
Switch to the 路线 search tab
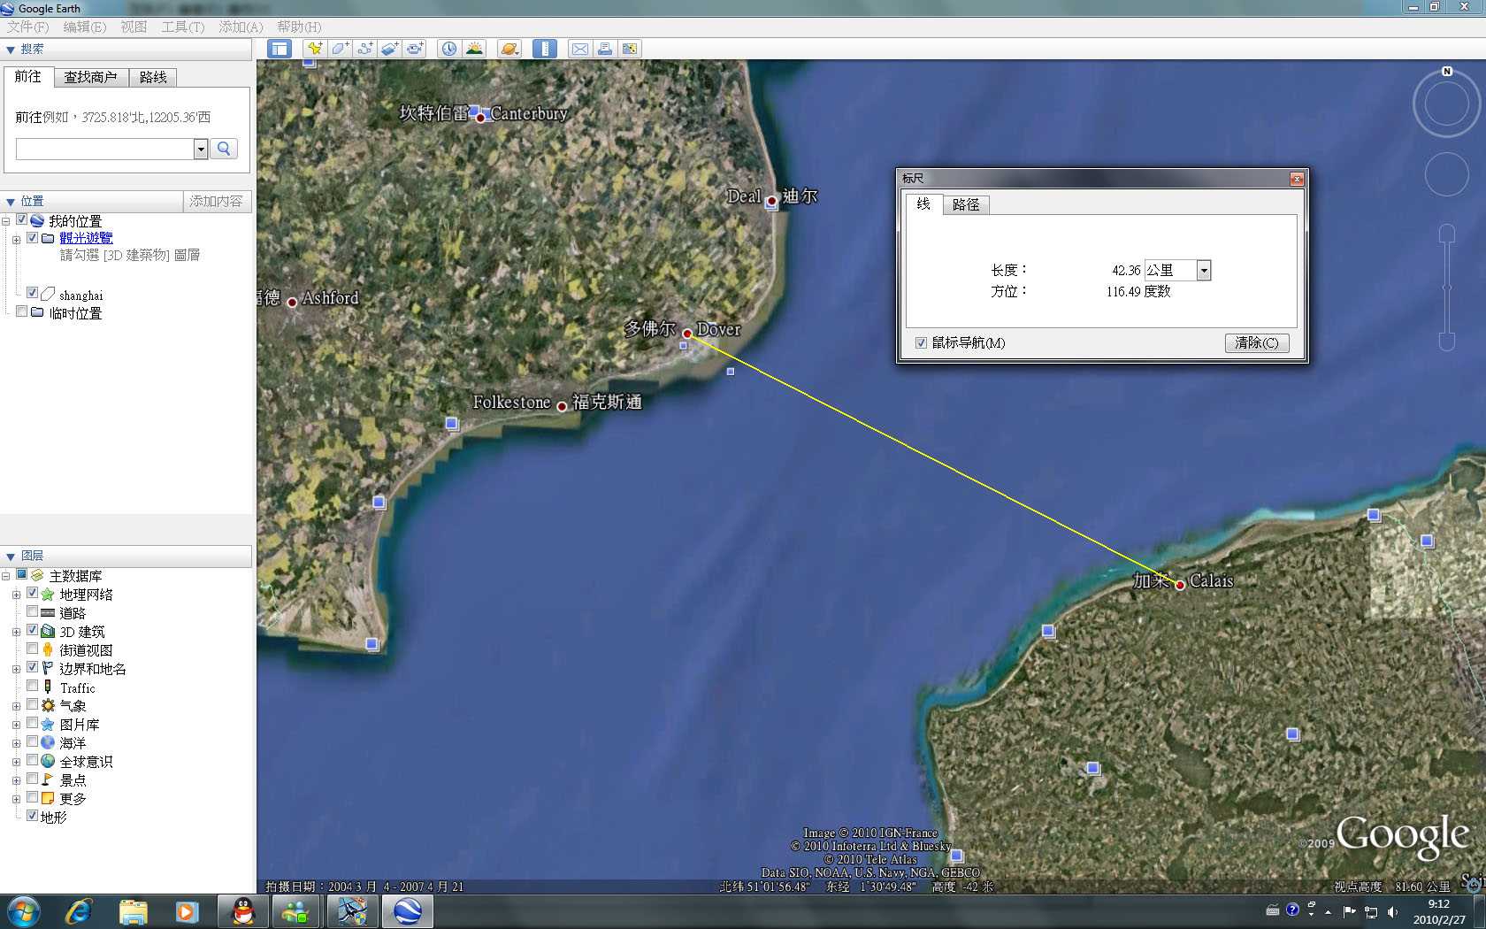click(x=153, y=77)
